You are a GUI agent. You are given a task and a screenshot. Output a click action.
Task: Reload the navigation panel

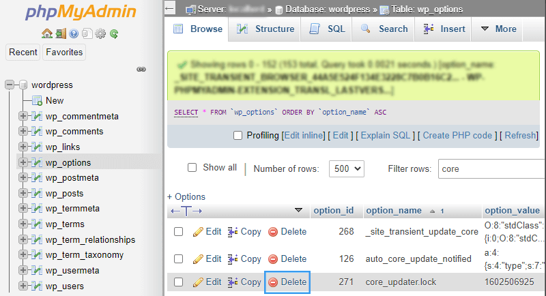(114, 33)
